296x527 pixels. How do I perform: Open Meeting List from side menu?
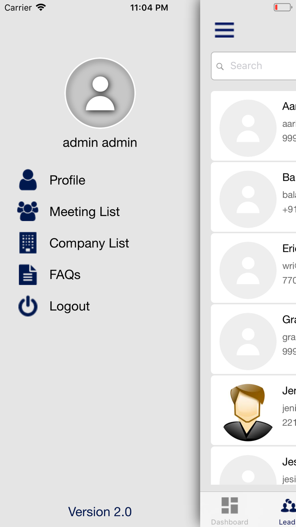coord(85,211)
